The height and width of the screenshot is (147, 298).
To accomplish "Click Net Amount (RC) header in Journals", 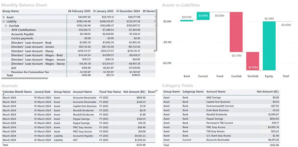I will tap(134, 92).
